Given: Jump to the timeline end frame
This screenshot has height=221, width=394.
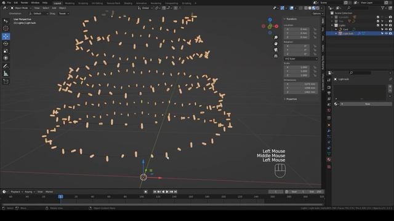Looking at the screenshot, I should click(x=175, y=192).
